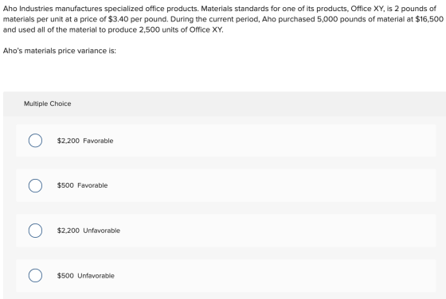Image resolution: width=446 pixels, height=299 pixels.
Task: Mark the $2,200 Unfavorable radio button
Action: [35, 231]
